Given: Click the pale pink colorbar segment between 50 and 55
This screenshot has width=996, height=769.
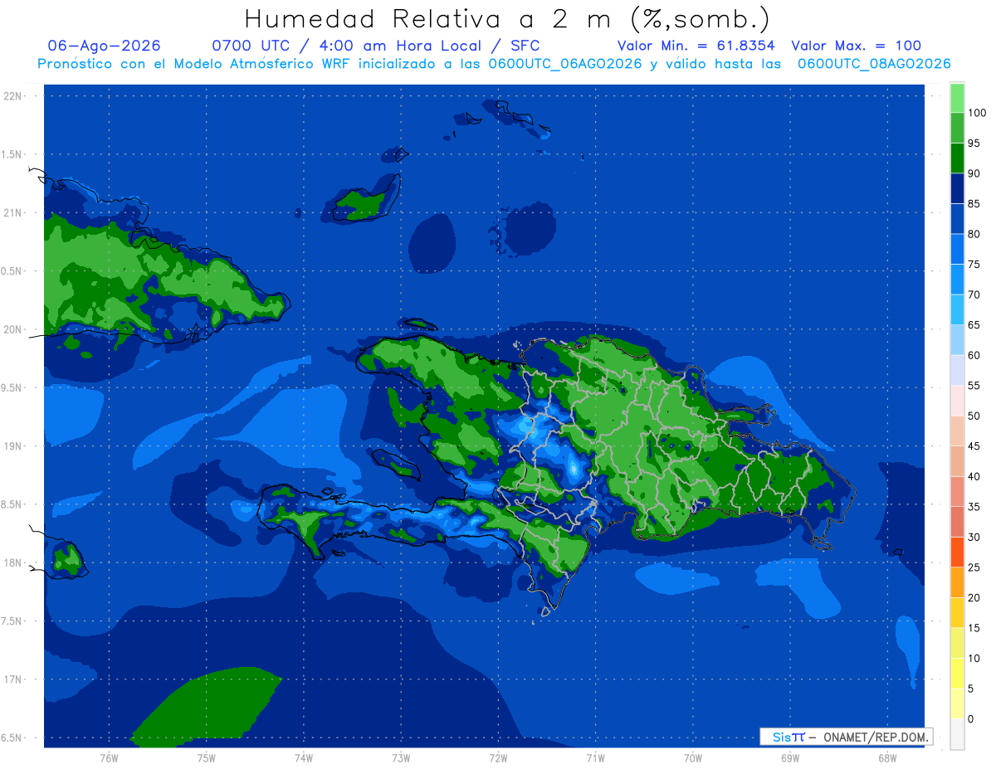Looking at the screenshot, I should [957, 401].
